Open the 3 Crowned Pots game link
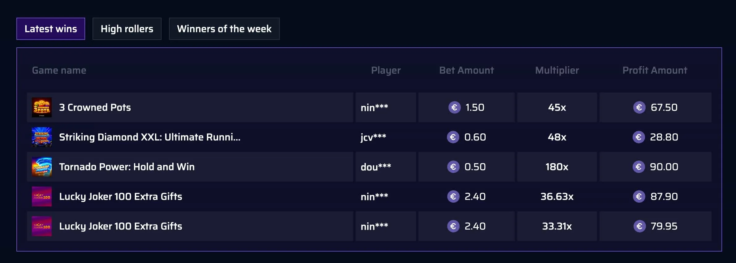Screen dimensions: 736x263 [x=95, y=107]
